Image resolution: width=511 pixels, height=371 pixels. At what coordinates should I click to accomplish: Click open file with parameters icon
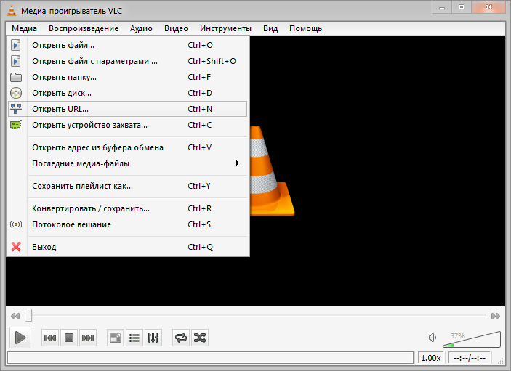pyautogui.click(x=16, y=61)
